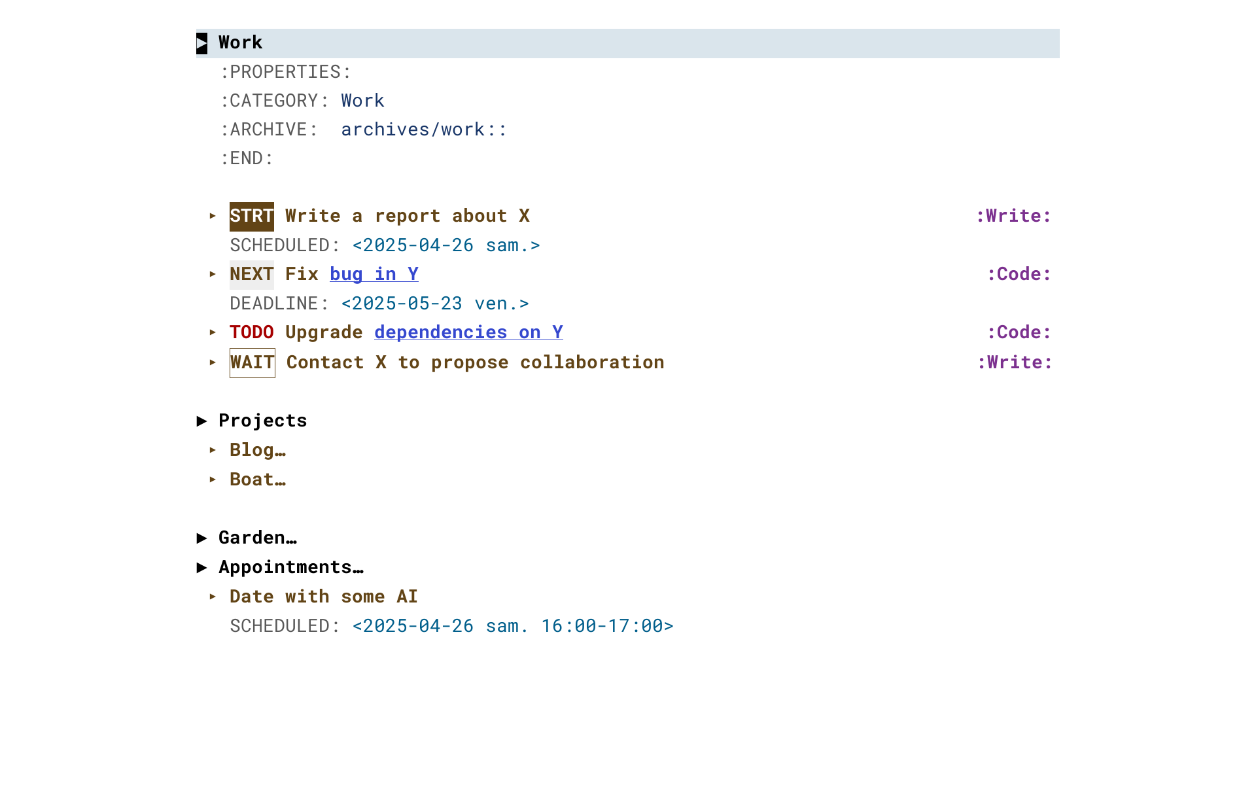Click the 'Date with some AI' heading
This screenshot has width=1256, height=785.
click(x=324, y=597)
